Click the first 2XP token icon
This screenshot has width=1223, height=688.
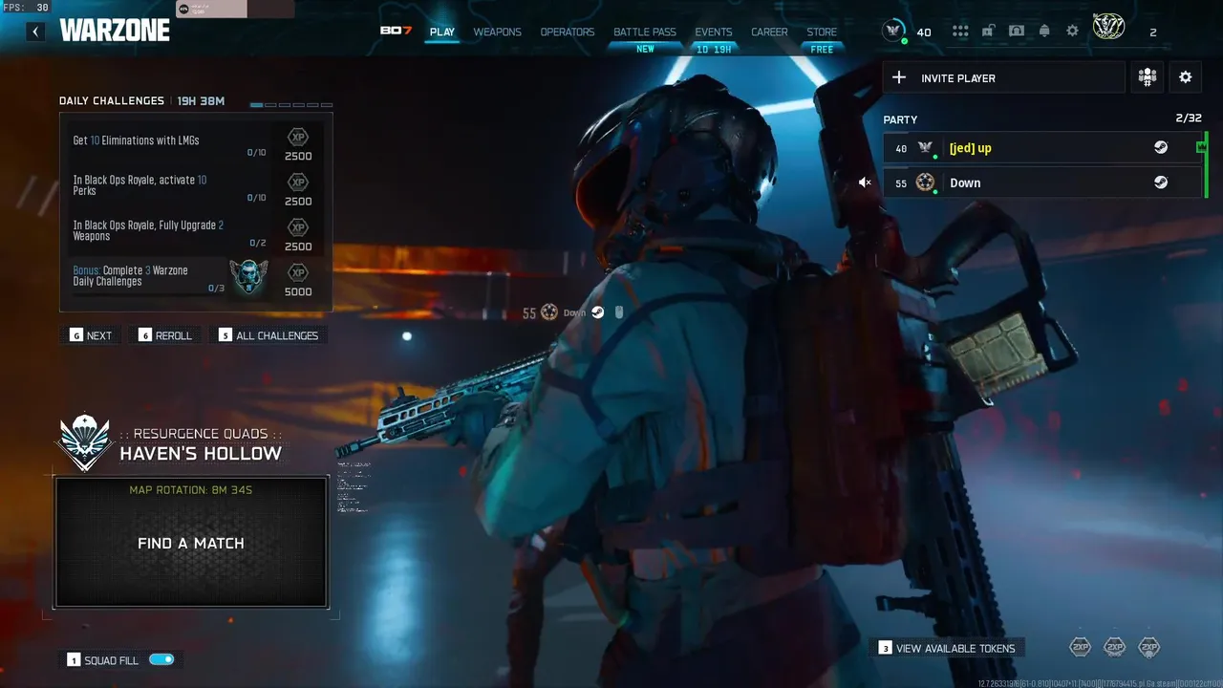coord(1080,647)
